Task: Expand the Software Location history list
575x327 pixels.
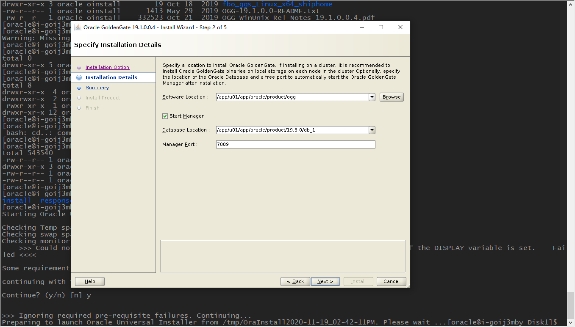Action: pyautogui.click(x=372, y=97)
